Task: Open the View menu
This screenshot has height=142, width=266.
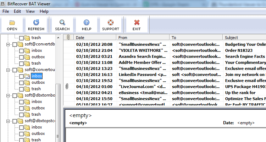Action: tap(30, 11)
